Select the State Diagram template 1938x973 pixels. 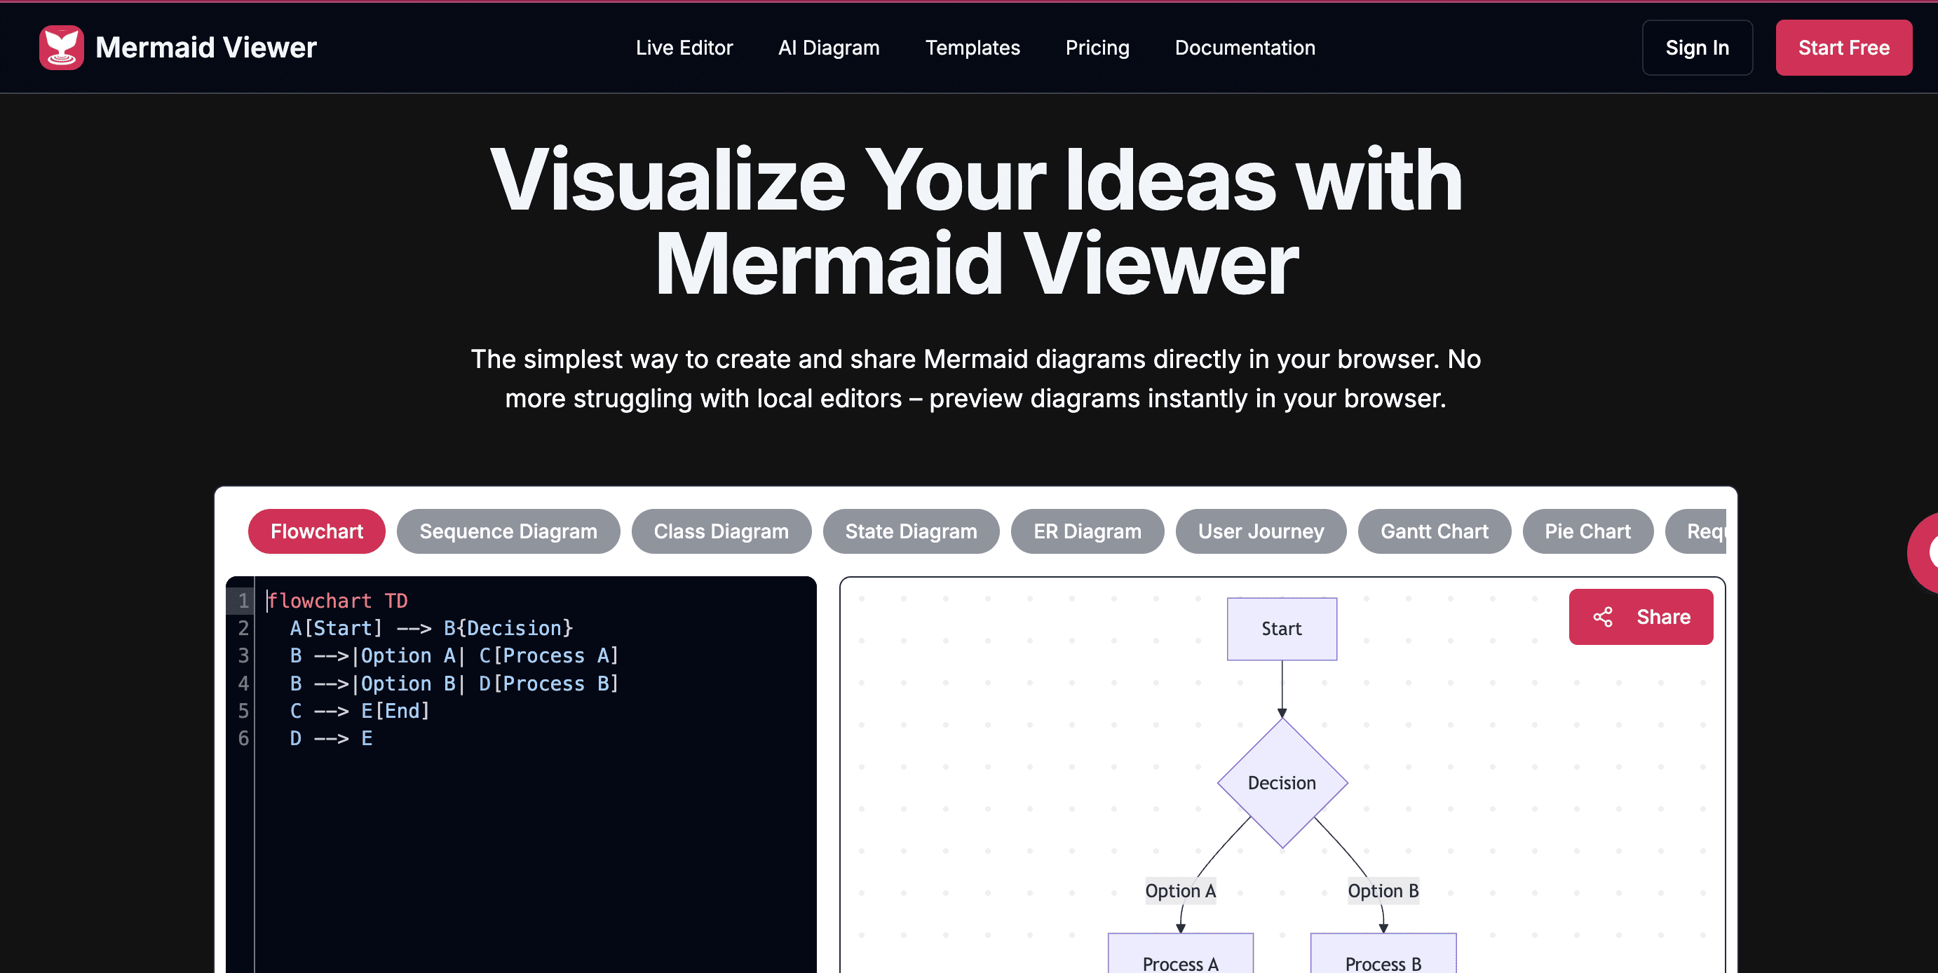(x=911, y=531)
